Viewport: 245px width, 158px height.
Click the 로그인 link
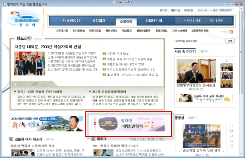pyautogui.click(x=163, y=11)
